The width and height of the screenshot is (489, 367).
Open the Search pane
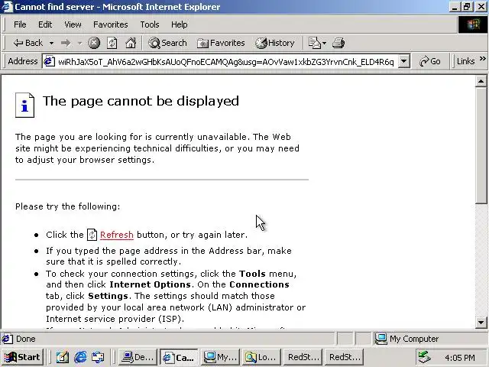tap(167, 43)
